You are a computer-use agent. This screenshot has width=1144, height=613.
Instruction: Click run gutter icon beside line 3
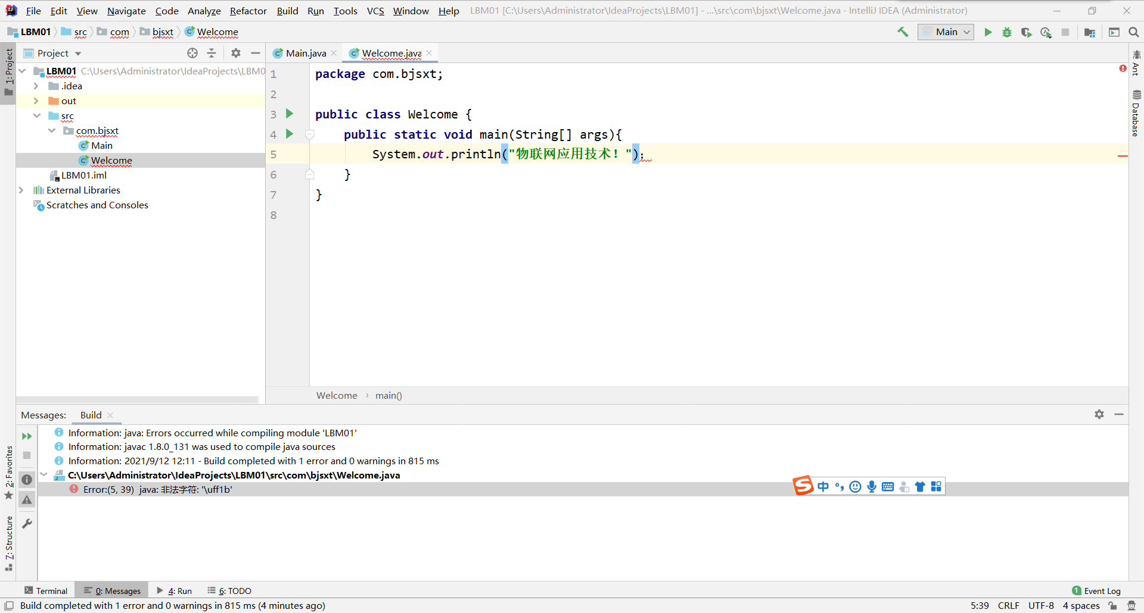pos(290,114)
